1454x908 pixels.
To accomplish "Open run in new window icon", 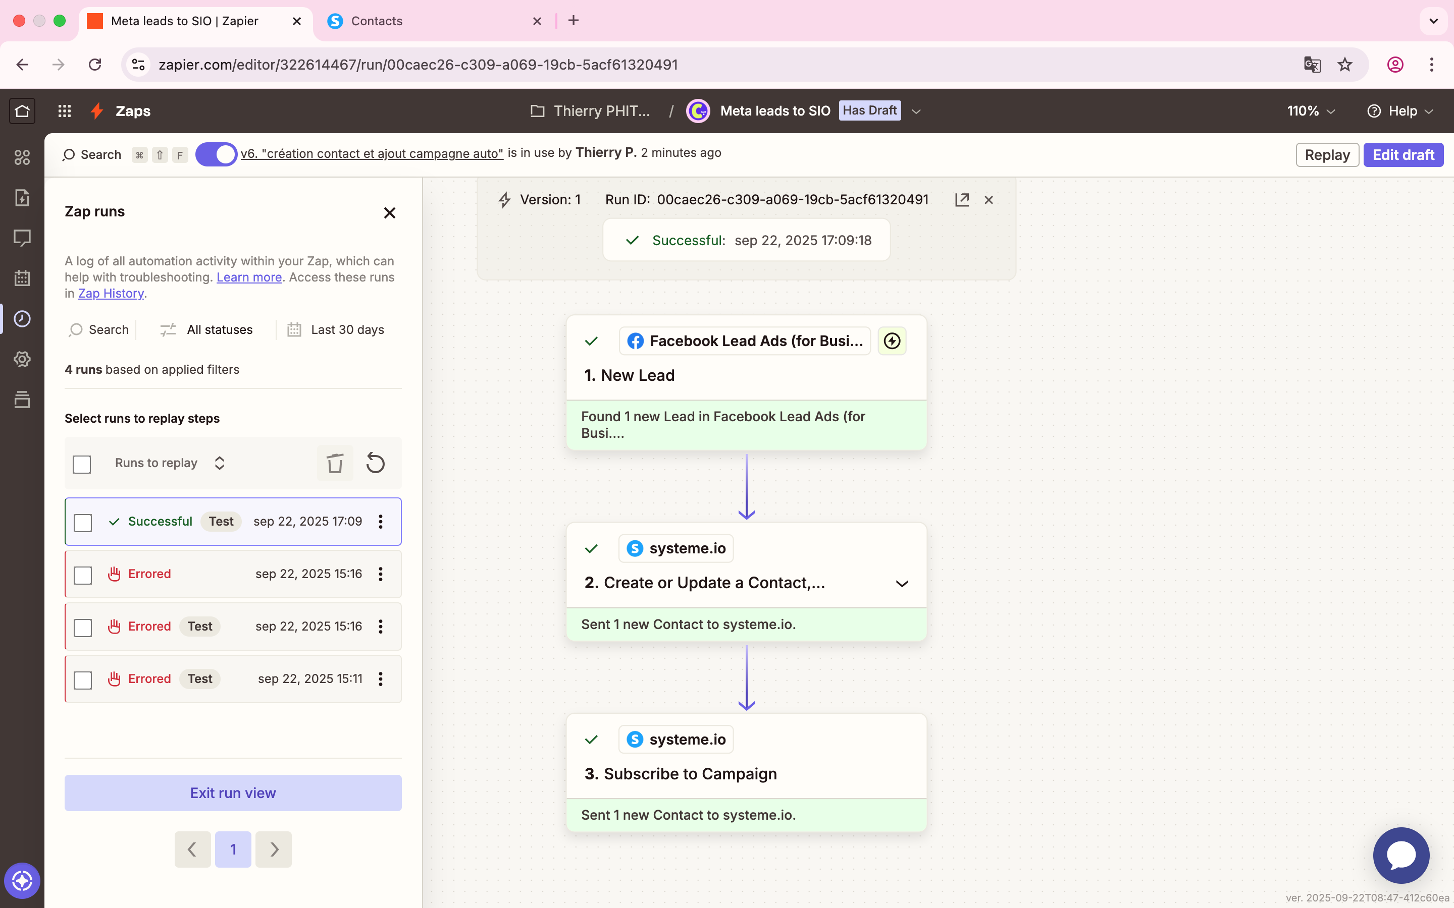I will [962, 199].
